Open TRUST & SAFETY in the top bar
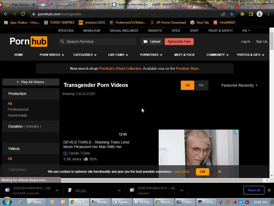The height and width of the screenshot is (206, 274). tap(220, 31)
